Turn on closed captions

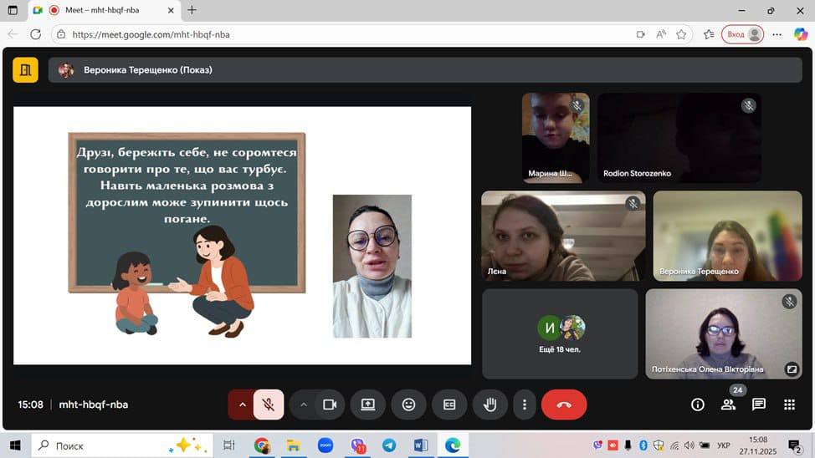tap(449, 405)
